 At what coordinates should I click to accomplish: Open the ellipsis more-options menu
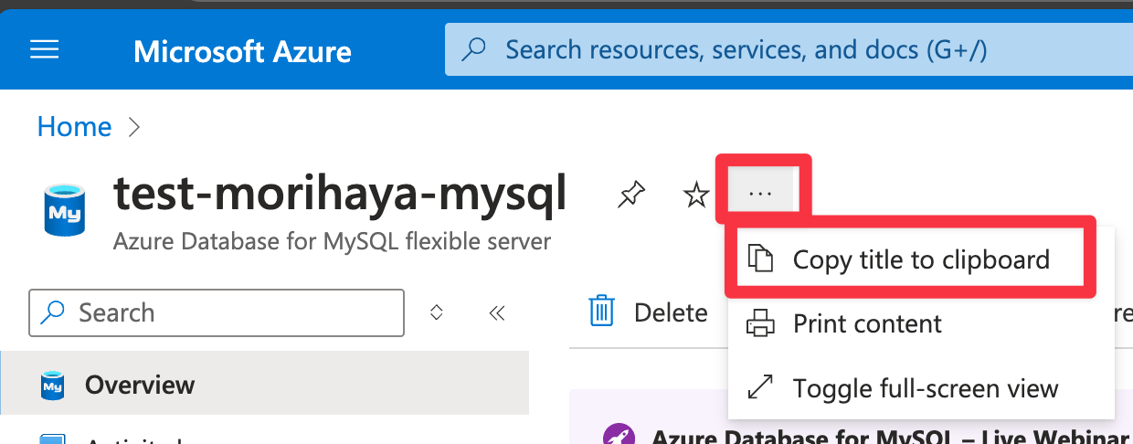point(760,194)
